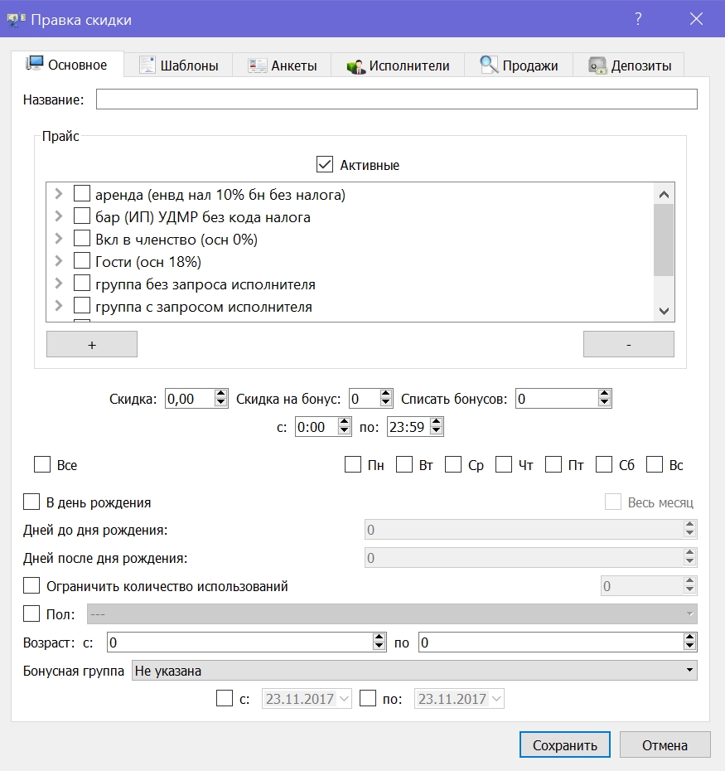Click the document icon on Шаблоны tab
The width and height of the screenshot is (725, 771).
[147, 65]
